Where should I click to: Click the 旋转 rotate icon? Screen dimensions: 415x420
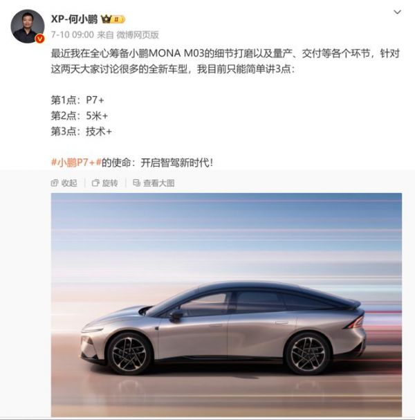(x=95, y=183)
